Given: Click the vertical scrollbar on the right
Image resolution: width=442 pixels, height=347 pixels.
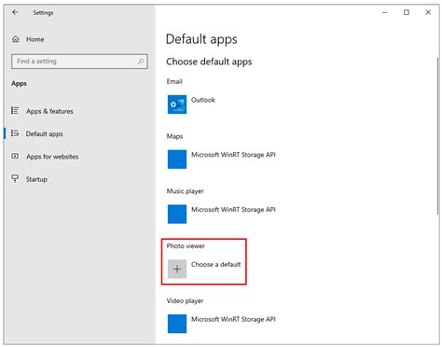Looking at the screenshot, I should click(437, 135).
